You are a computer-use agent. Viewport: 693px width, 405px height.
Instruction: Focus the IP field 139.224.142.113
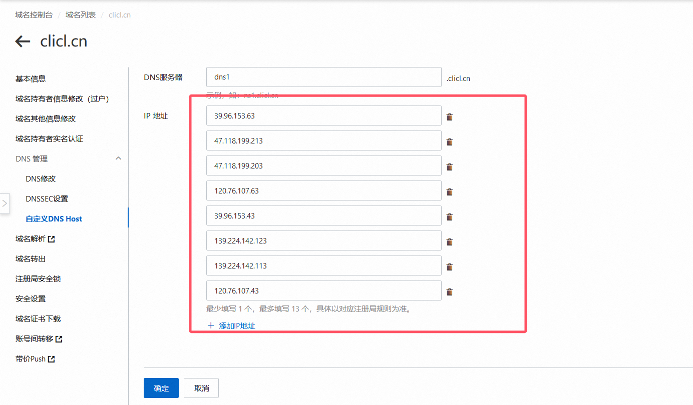pos(324,265)
